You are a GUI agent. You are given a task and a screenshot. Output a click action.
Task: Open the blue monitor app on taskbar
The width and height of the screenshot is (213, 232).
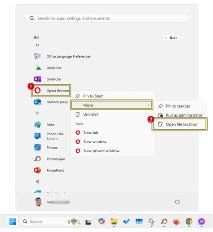click(139, 221)
